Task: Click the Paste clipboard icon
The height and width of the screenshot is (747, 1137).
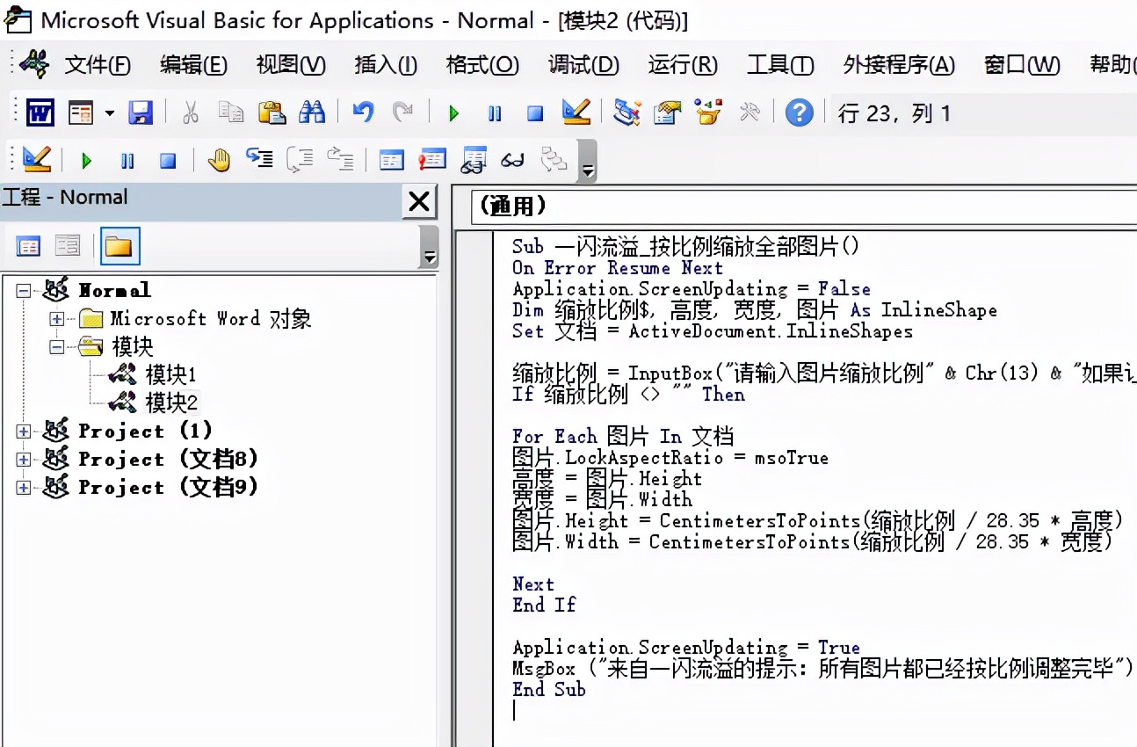Action: (x=272, y=112)
